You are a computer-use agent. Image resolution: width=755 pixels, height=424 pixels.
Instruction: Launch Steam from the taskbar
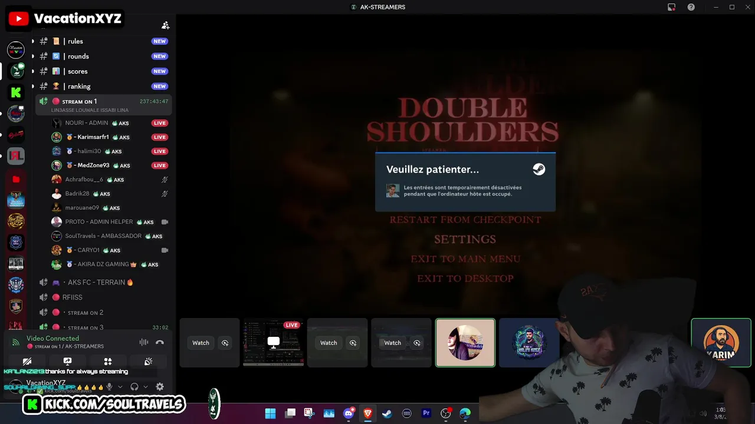coord(387,413)
